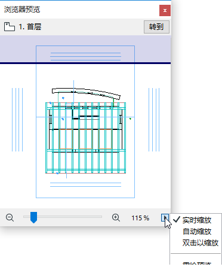The height and width of the screenshot is (273, 222).
Task: Close the 浏览器预览 panel
Action: click(165, 10)
